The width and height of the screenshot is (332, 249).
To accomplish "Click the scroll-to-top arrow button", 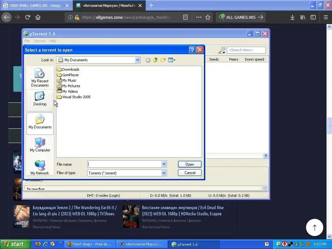I will [314, 227].
